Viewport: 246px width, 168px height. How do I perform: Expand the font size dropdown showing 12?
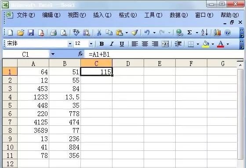pyautogui.click(x=91, y=44)
